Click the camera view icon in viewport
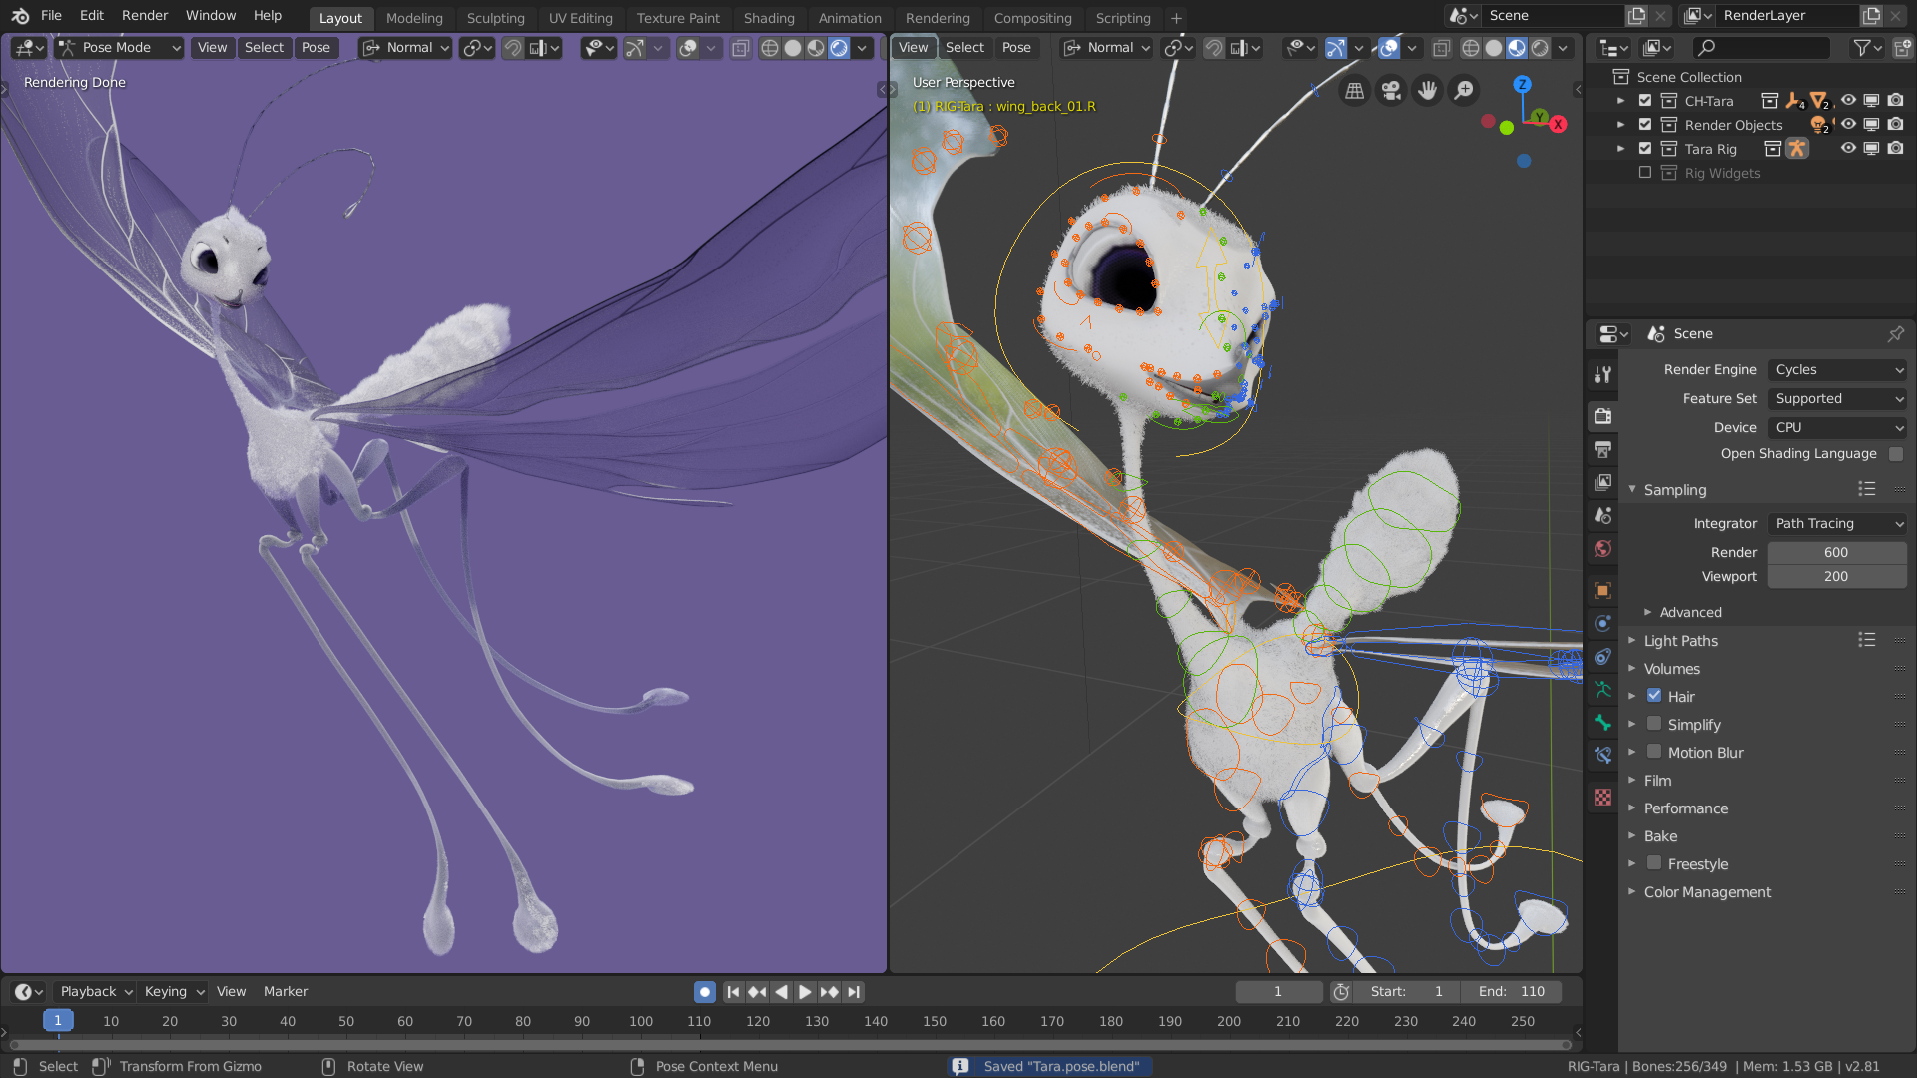The height and width of the screenshot is (1078, 1917). tap(1391, 92)
